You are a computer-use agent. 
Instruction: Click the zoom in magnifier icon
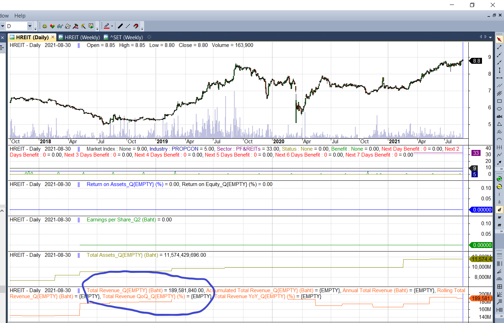tap(499, 179)
